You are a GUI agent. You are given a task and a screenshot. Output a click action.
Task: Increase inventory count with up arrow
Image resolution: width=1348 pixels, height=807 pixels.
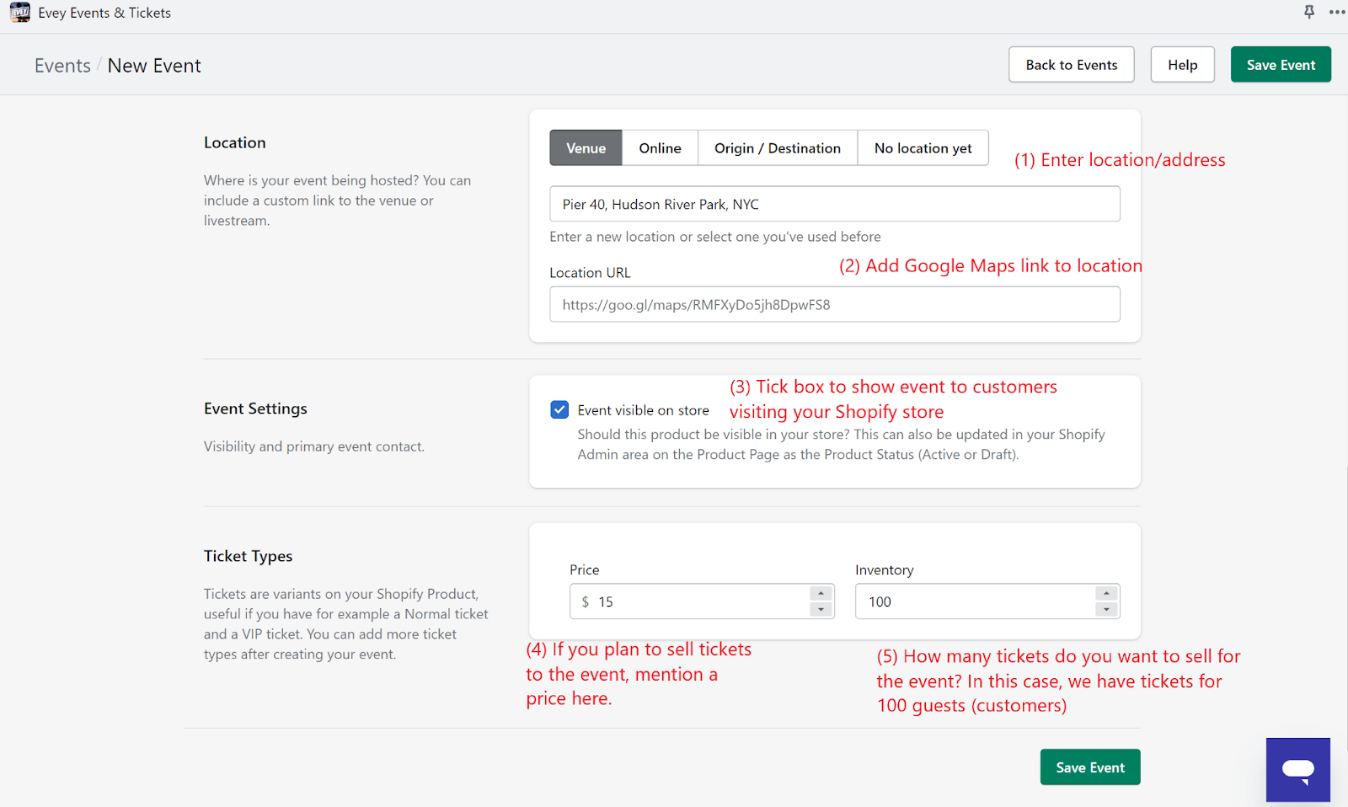pyautogui.click(x=1106, y=593)
